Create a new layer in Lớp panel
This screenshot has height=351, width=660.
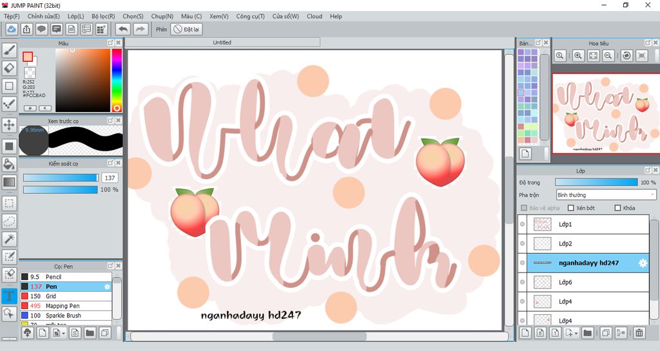(525, 333)
